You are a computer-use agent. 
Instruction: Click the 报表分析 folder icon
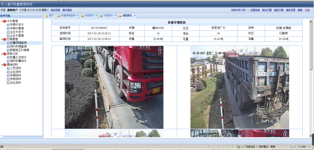5,54
